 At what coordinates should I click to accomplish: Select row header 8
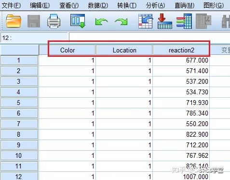click(x=19, y=134)
